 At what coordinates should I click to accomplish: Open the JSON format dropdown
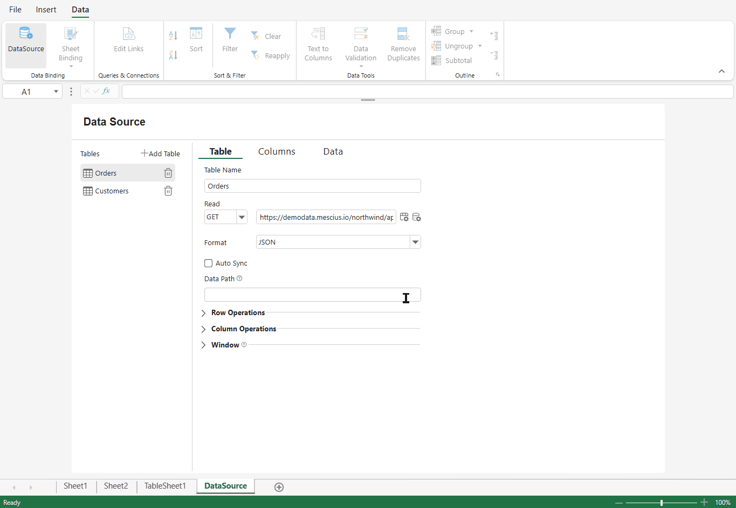(x=415, y=242)
